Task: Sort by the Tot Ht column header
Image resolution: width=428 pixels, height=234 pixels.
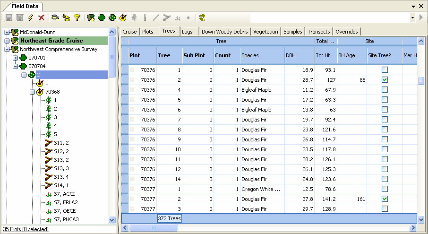Action: pos(326,55)
